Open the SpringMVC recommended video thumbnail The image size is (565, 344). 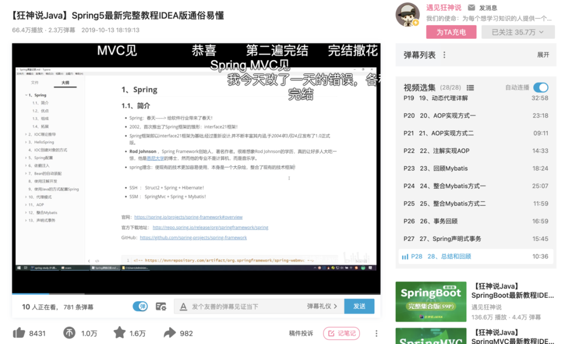tap(431, 336)
